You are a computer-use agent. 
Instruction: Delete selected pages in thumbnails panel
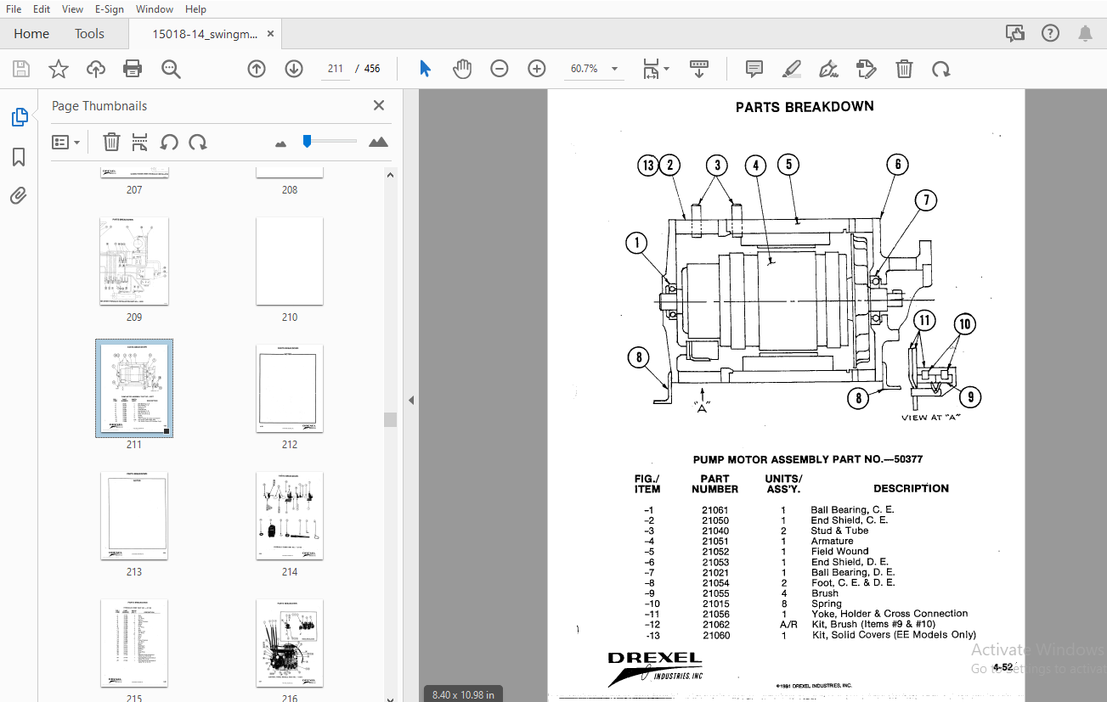111,142
